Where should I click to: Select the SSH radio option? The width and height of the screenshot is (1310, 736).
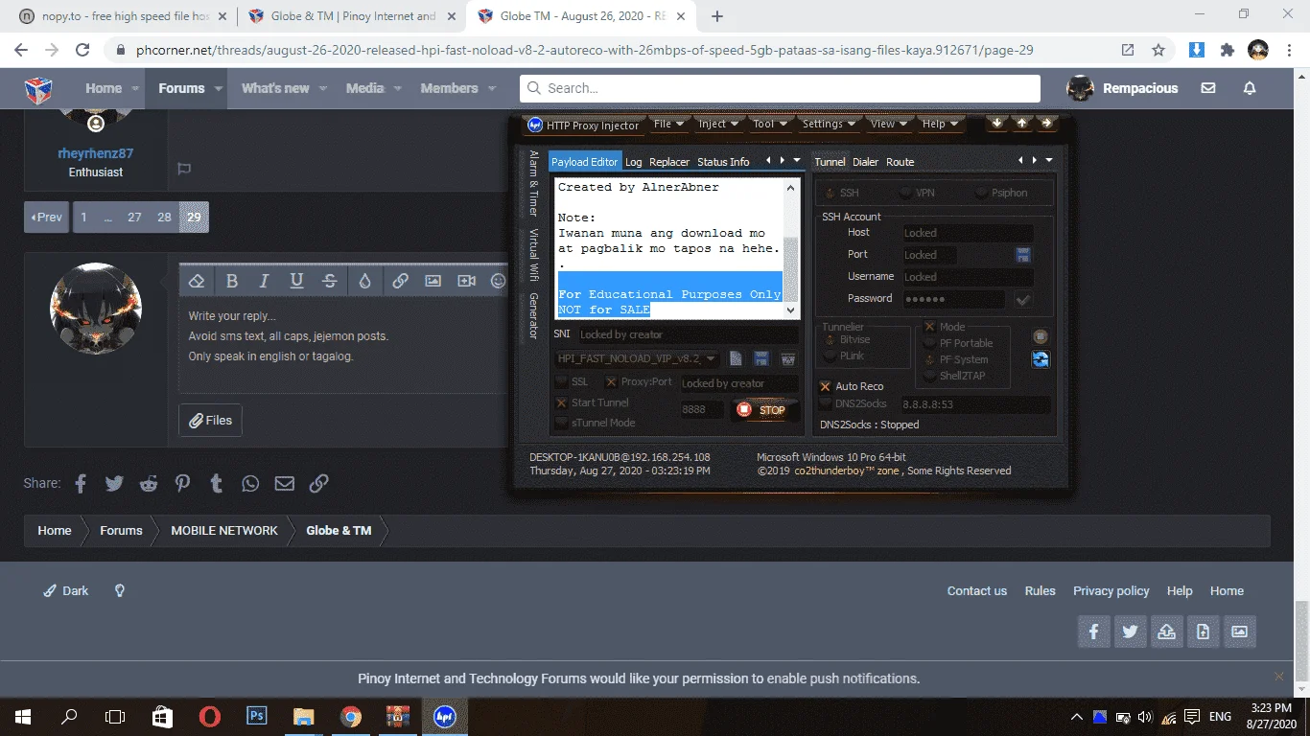pyautogui.click(x=830, y=193)
